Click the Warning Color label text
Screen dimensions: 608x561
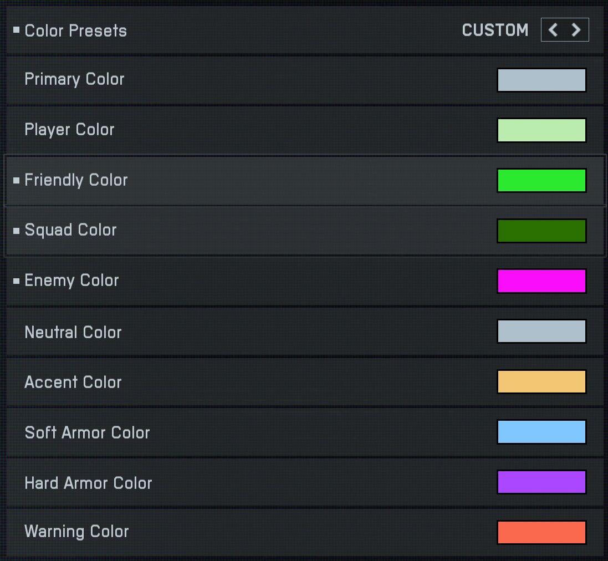coord(76,532)
